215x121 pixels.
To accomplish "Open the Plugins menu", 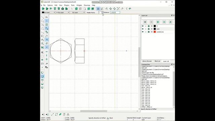I will tap(67, 5).
